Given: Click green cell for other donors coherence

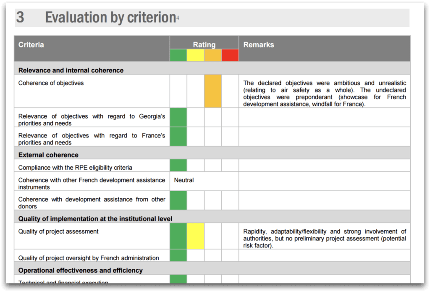Looking at the screenshot, I should point(178,200).
